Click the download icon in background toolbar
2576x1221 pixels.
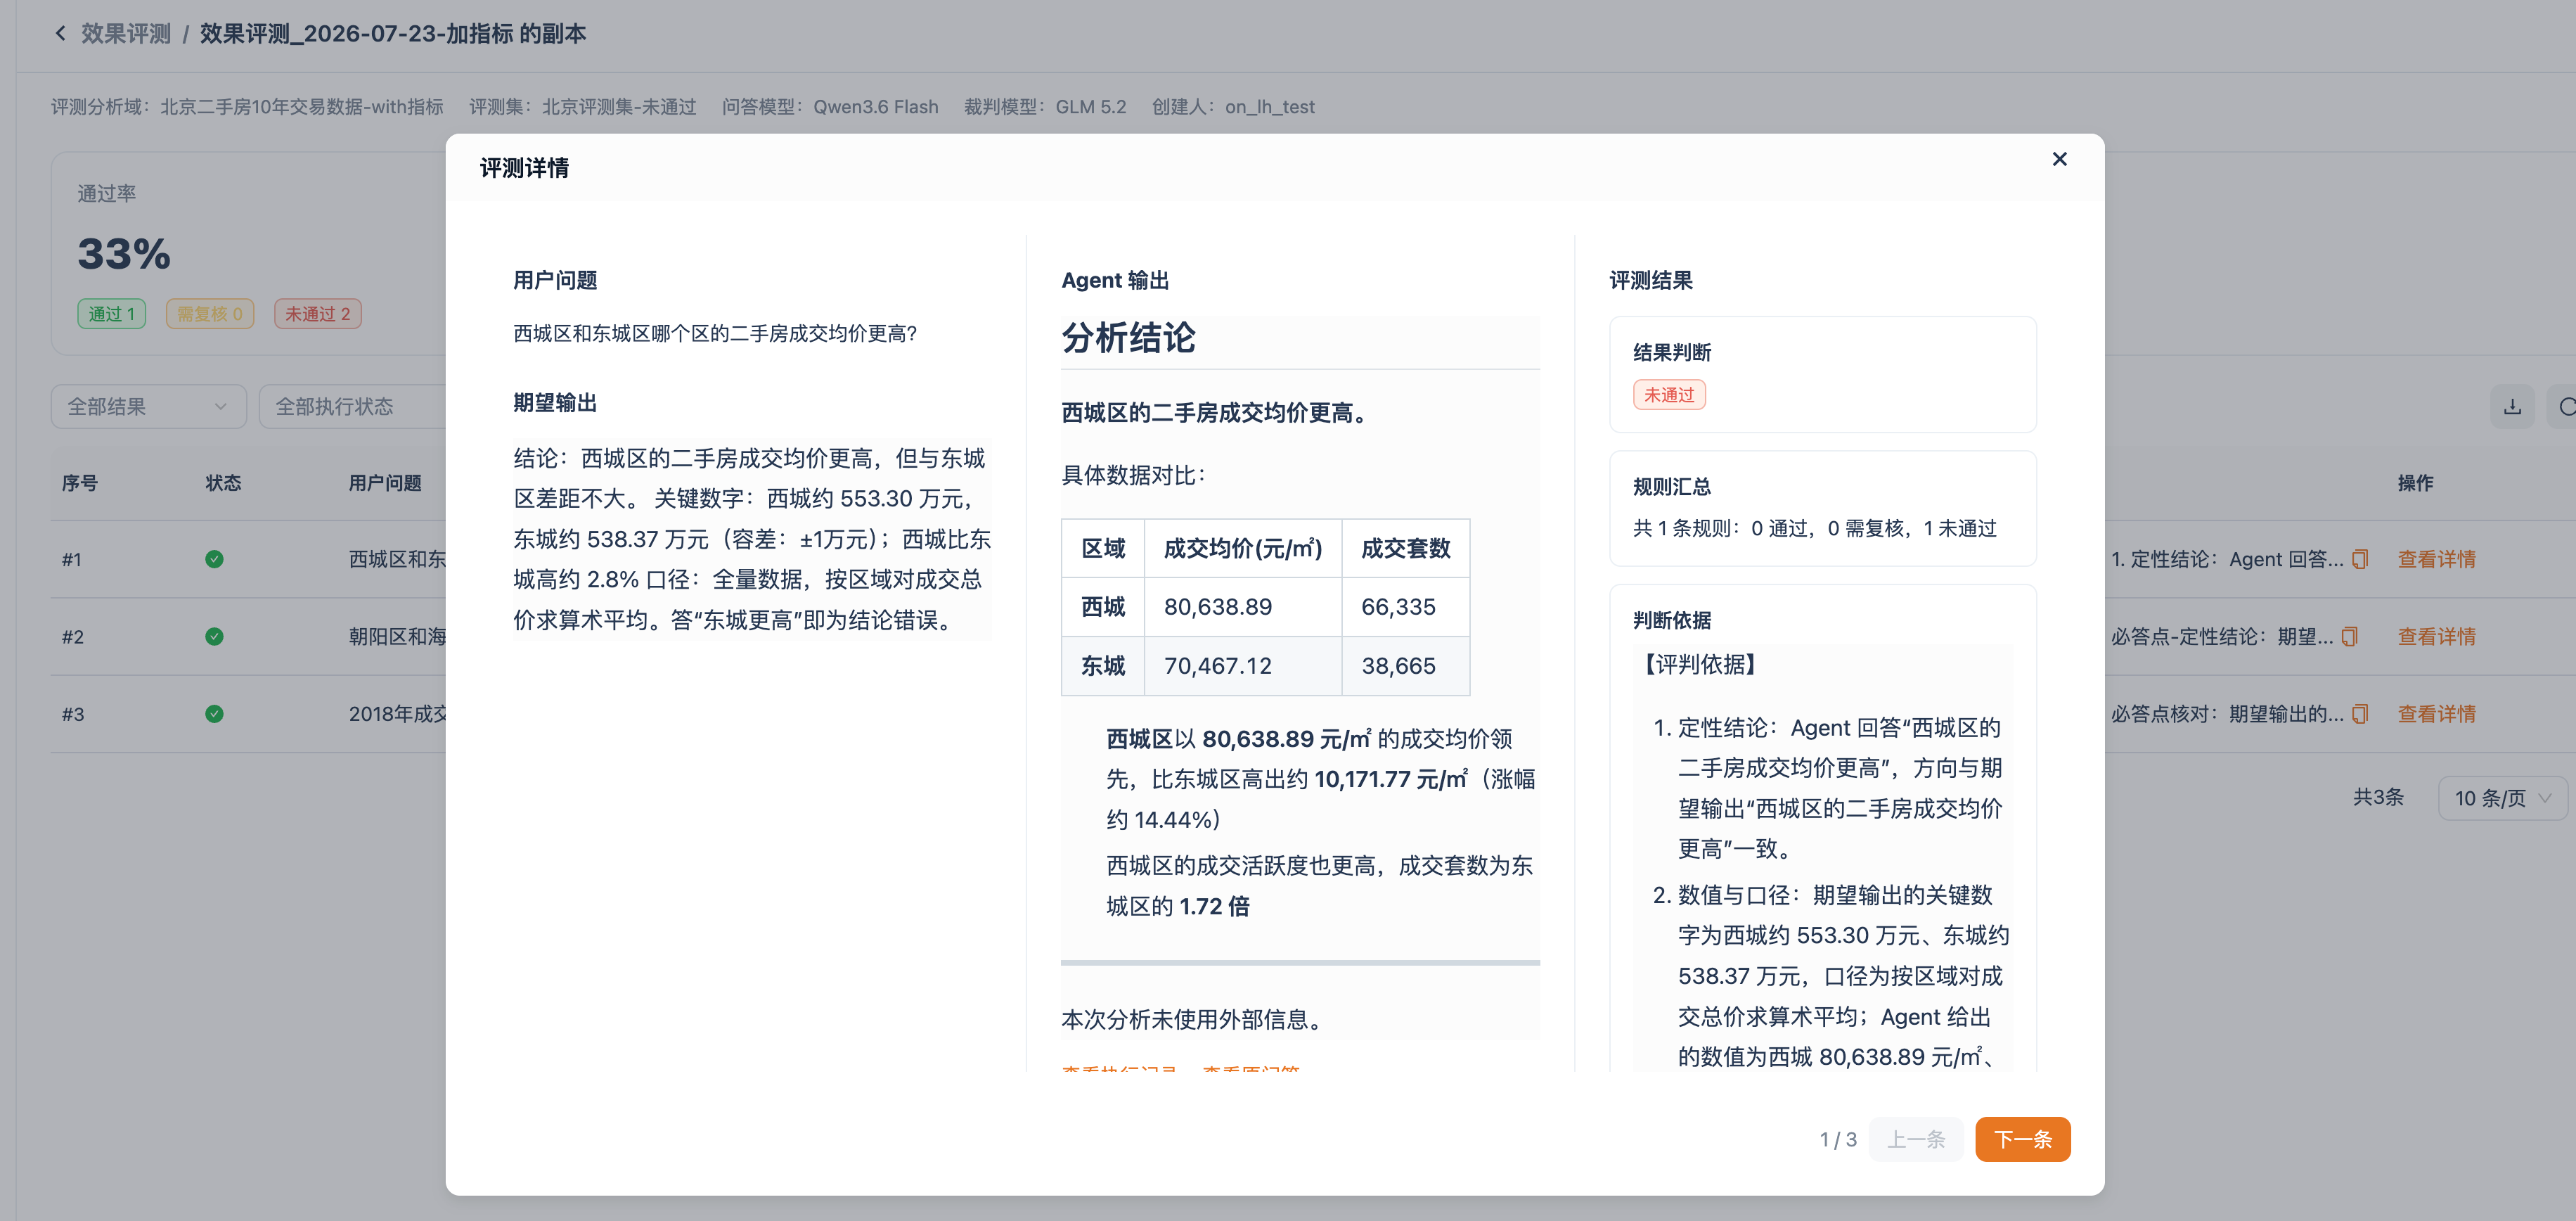[2512, 406]
